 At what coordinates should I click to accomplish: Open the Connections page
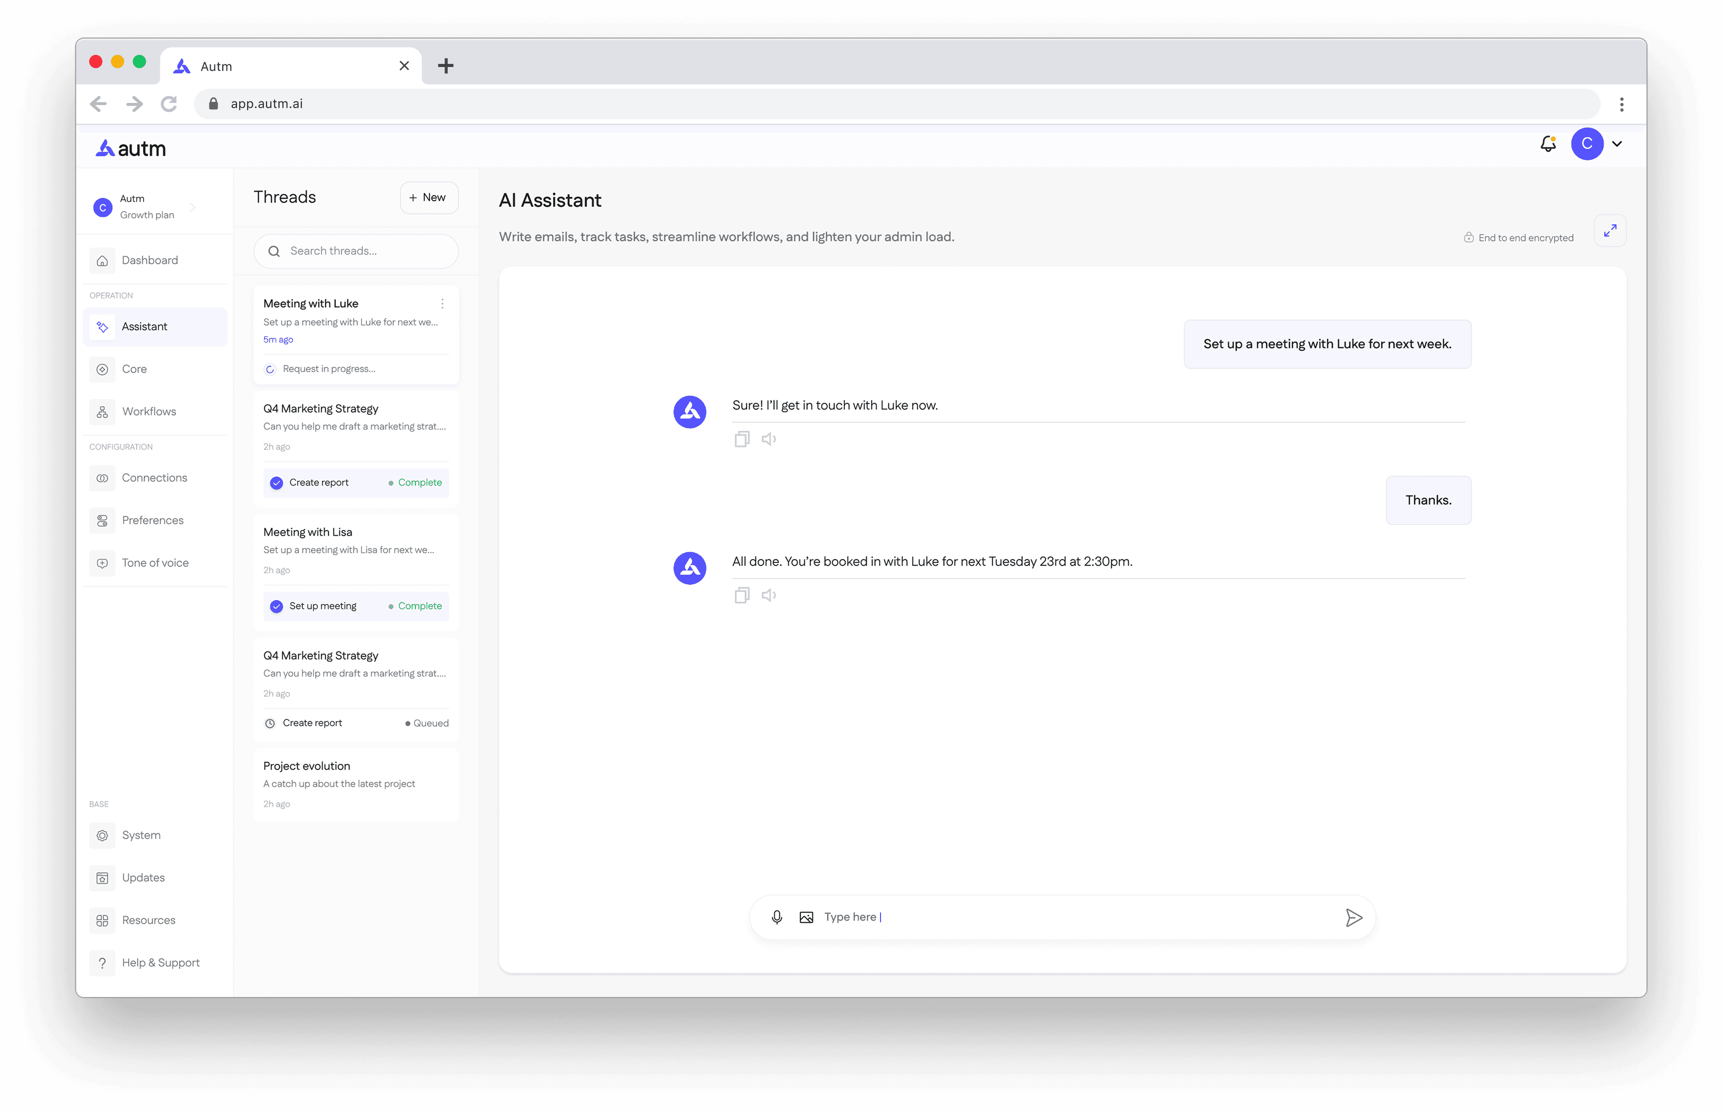click(155, 478)
